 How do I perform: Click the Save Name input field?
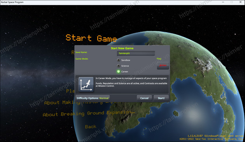click(136, 53)
